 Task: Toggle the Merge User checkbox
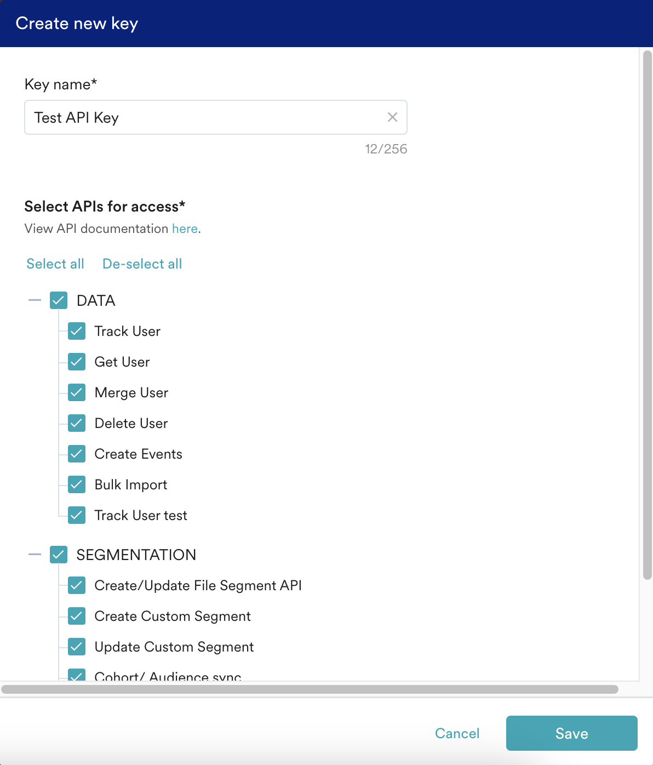click(77, 392)
